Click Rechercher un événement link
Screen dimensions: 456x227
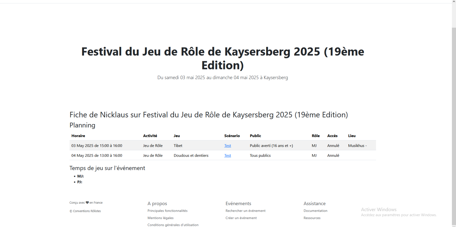pyautogui.click(x=245, y=211)
